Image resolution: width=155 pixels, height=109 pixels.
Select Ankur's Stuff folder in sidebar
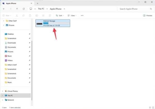[12, 65]
